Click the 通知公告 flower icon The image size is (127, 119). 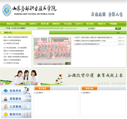(x=2, y=32)
